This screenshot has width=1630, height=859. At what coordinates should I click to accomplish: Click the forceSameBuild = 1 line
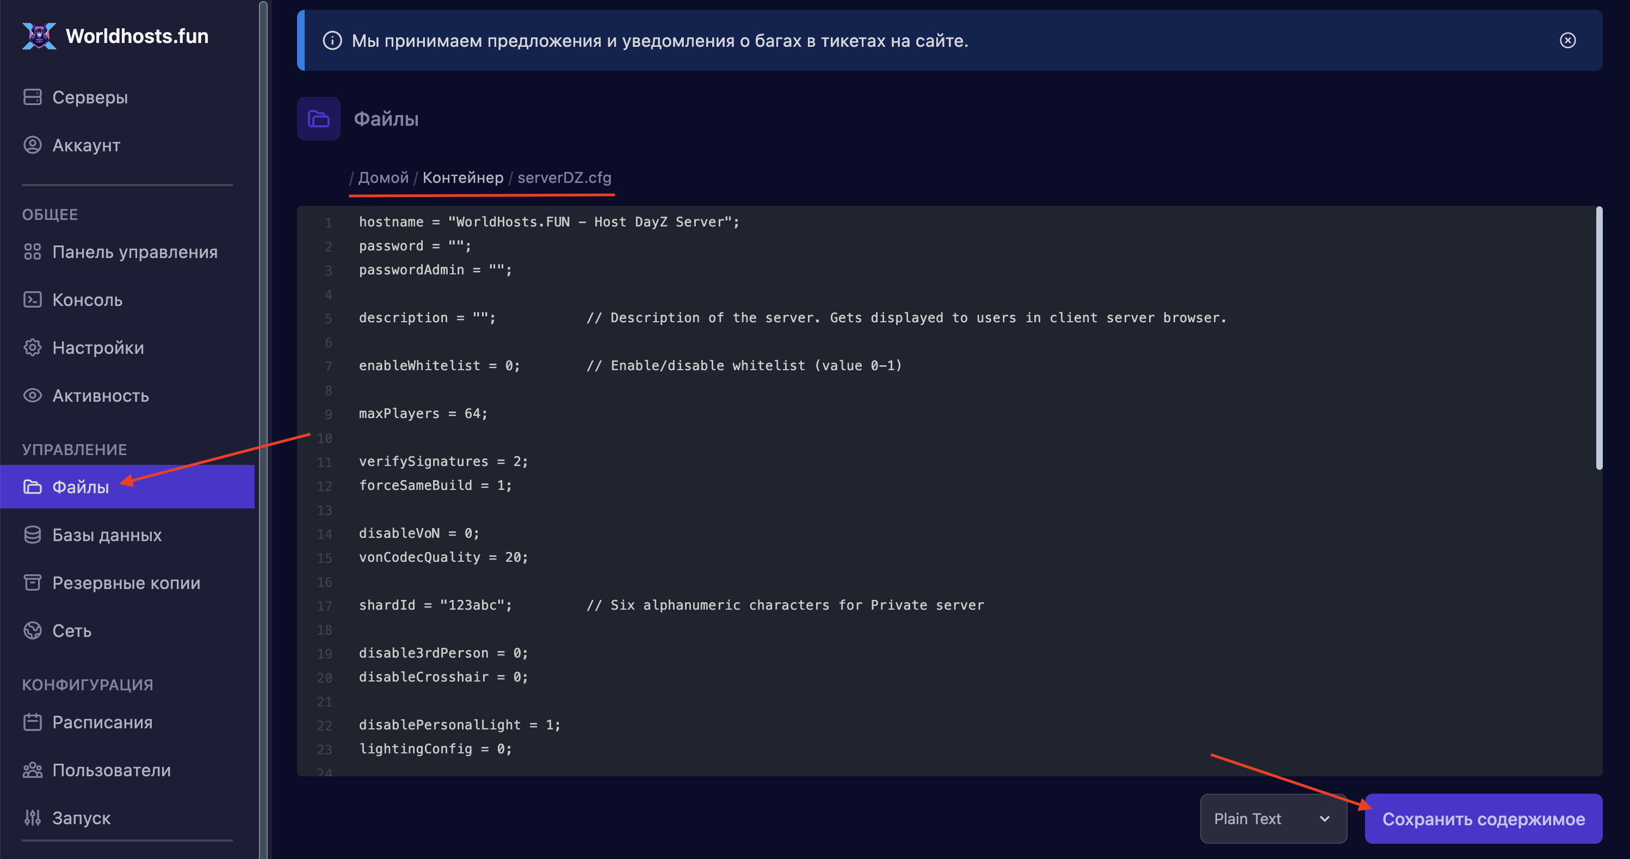(435, 485)
